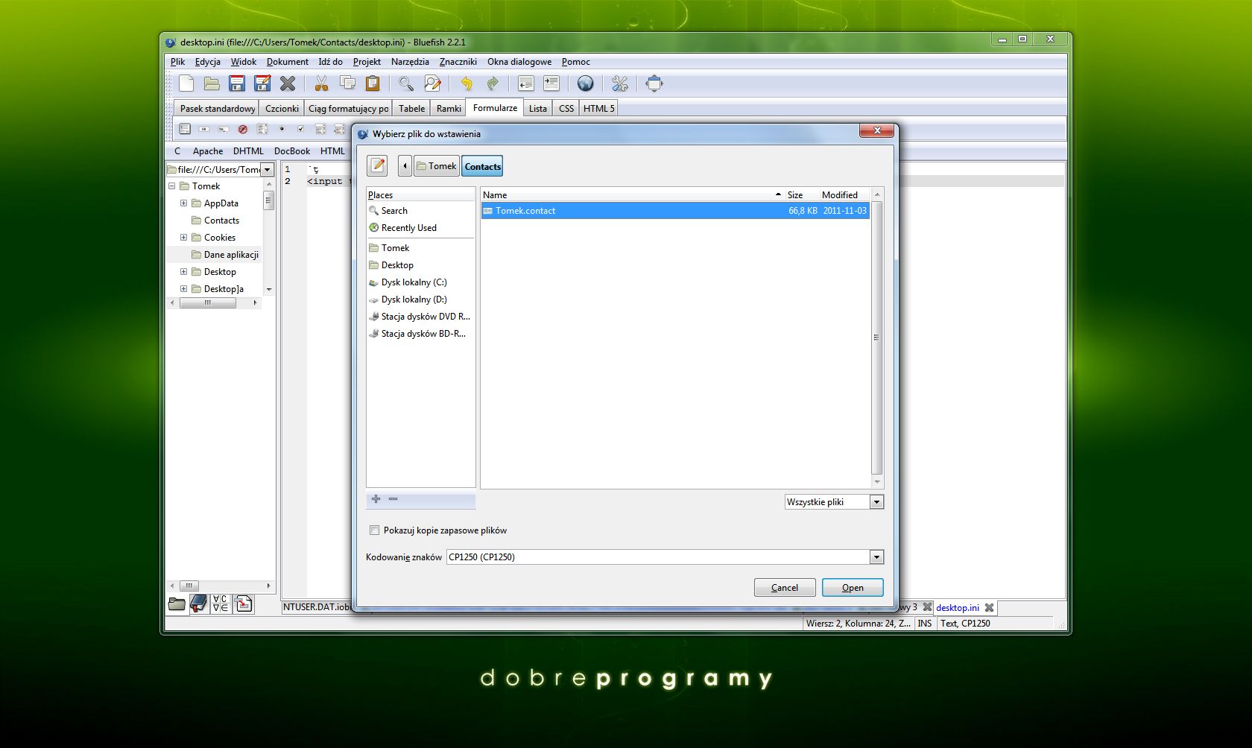Close the desktop.ini tab with its X
Image resolution: width=1252 pixels, height=748 pixels.
pos(989,608)
